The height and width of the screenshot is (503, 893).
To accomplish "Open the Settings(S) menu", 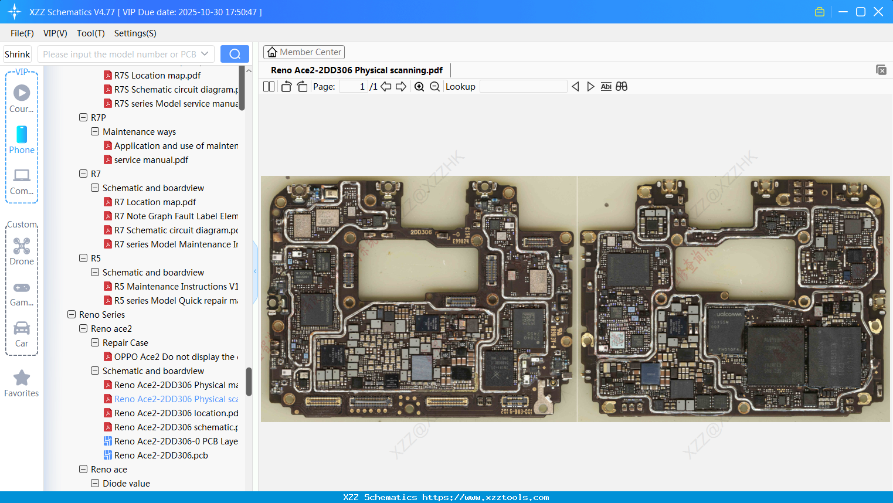I will click(x=135, y=33).
